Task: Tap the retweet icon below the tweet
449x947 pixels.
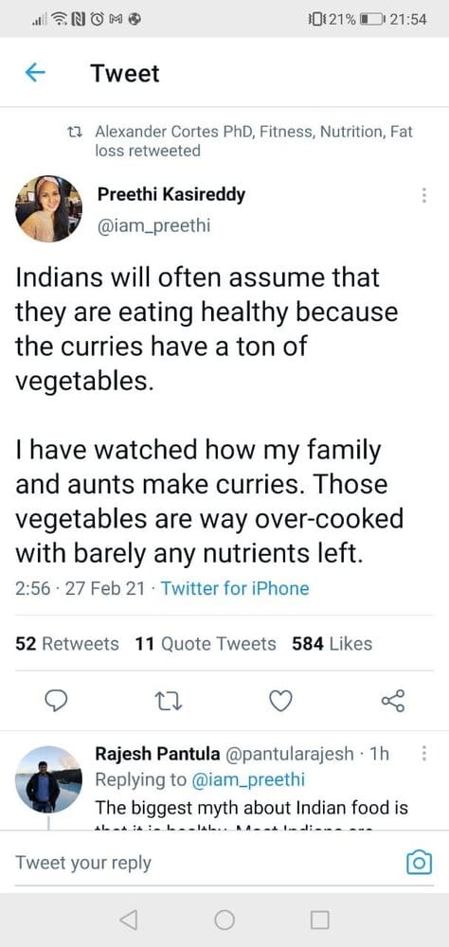Action: [169, 701]
